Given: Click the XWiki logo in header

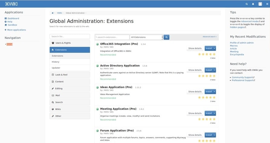Looking at the screenshot, I should [x=11, y=4].
